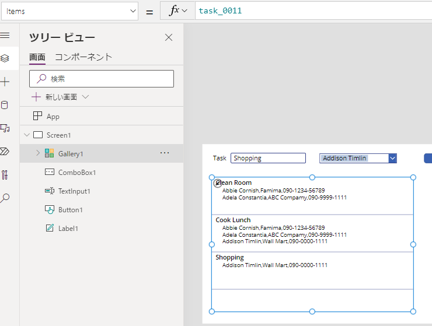The image size is (432, 326).
Task: Close the ツリー ビュー panel
Action: (x=169, y=37)
